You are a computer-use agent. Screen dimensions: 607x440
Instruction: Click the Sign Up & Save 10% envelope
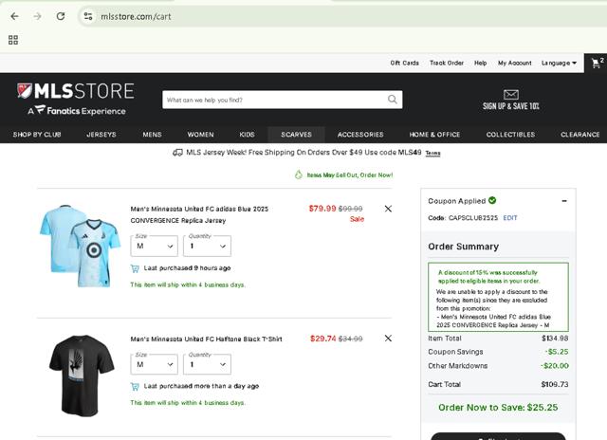(511, 100)
